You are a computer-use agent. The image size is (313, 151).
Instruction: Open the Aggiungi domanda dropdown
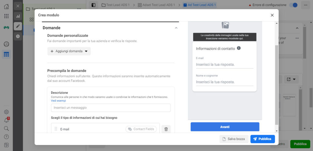pyautogui.click(x=69, y=51)
